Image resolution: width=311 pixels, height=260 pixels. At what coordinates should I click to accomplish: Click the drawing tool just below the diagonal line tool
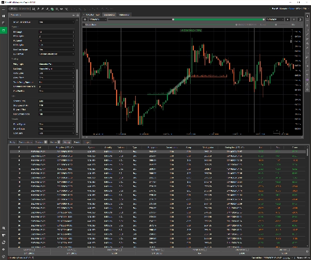coord(307,39)
